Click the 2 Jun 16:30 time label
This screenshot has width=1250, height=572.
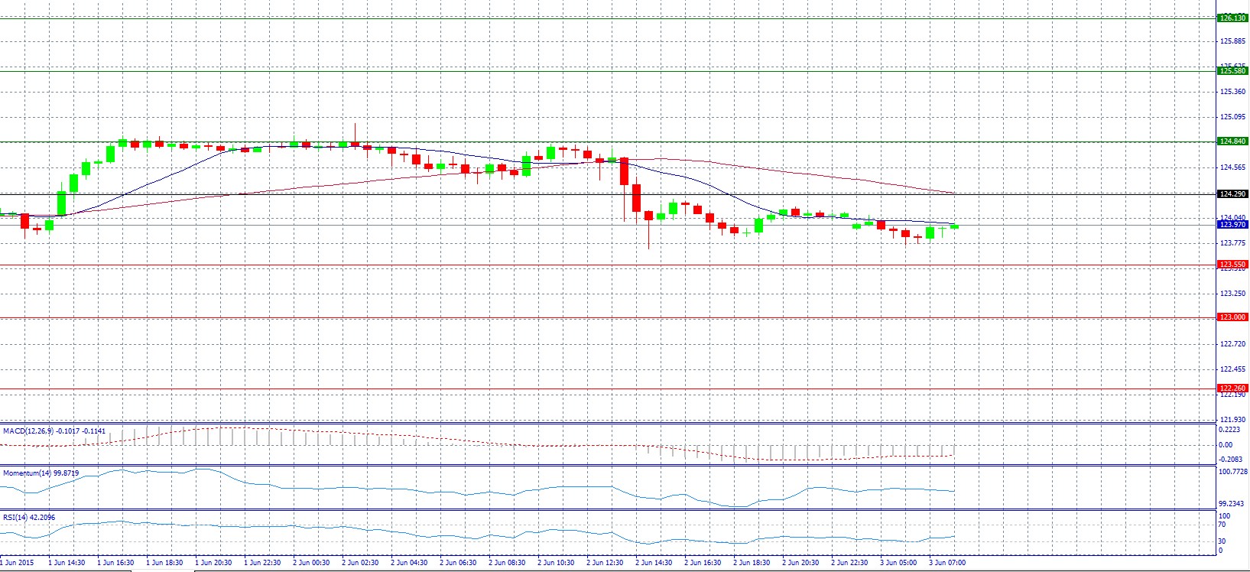(x=703, y=563)
